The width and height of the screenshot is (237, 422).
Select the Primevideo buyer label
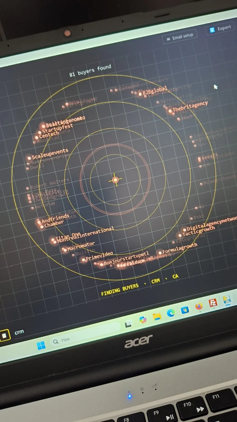(99, 256)
